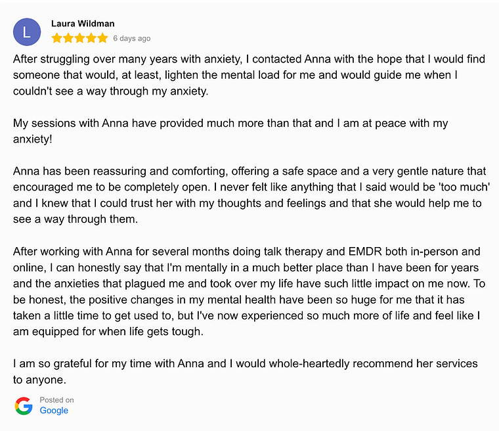
Task: Click the fifth yellow rating star
Action: [102, 38]
